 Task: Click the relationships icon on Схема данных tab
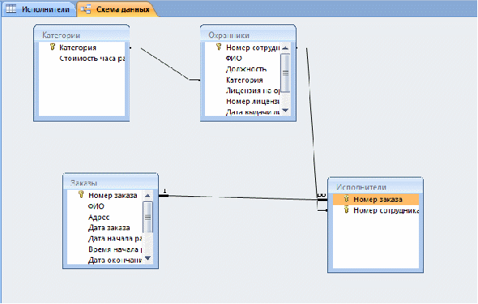coord(86,10)
